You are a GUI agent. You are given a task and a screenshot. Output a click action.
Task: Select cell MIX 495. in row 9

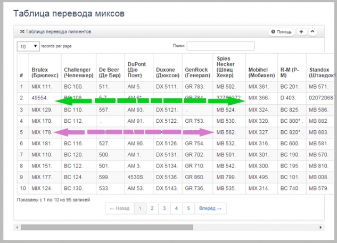point(261,177)
